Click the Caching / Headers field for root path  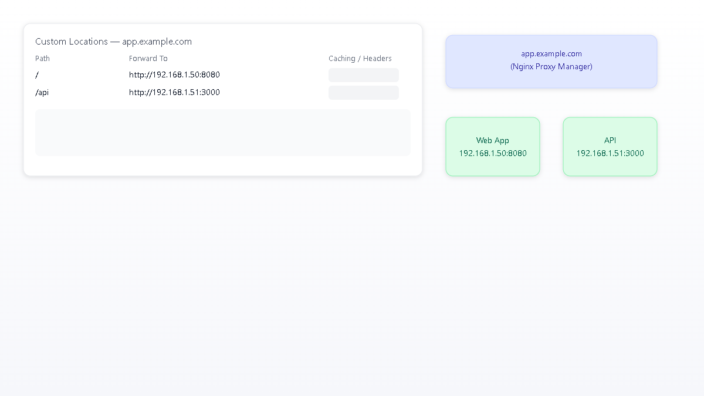363,75
